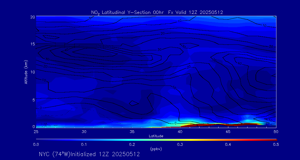
Task: Click the latitude axis tick label 40
Action: (180, 132)
